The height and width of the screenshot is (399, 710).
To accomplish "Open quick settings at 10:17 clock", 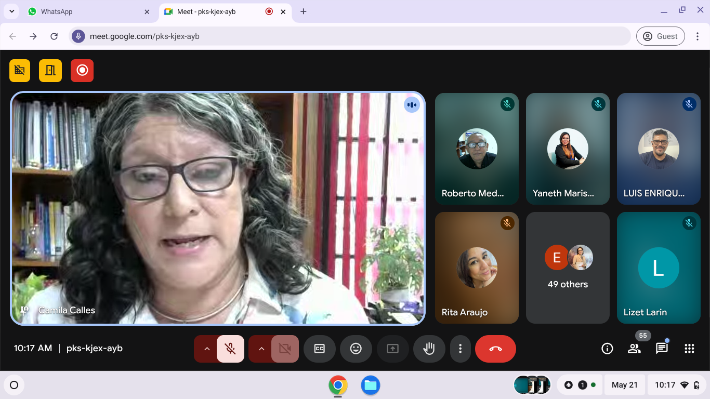I will (677, 385).
